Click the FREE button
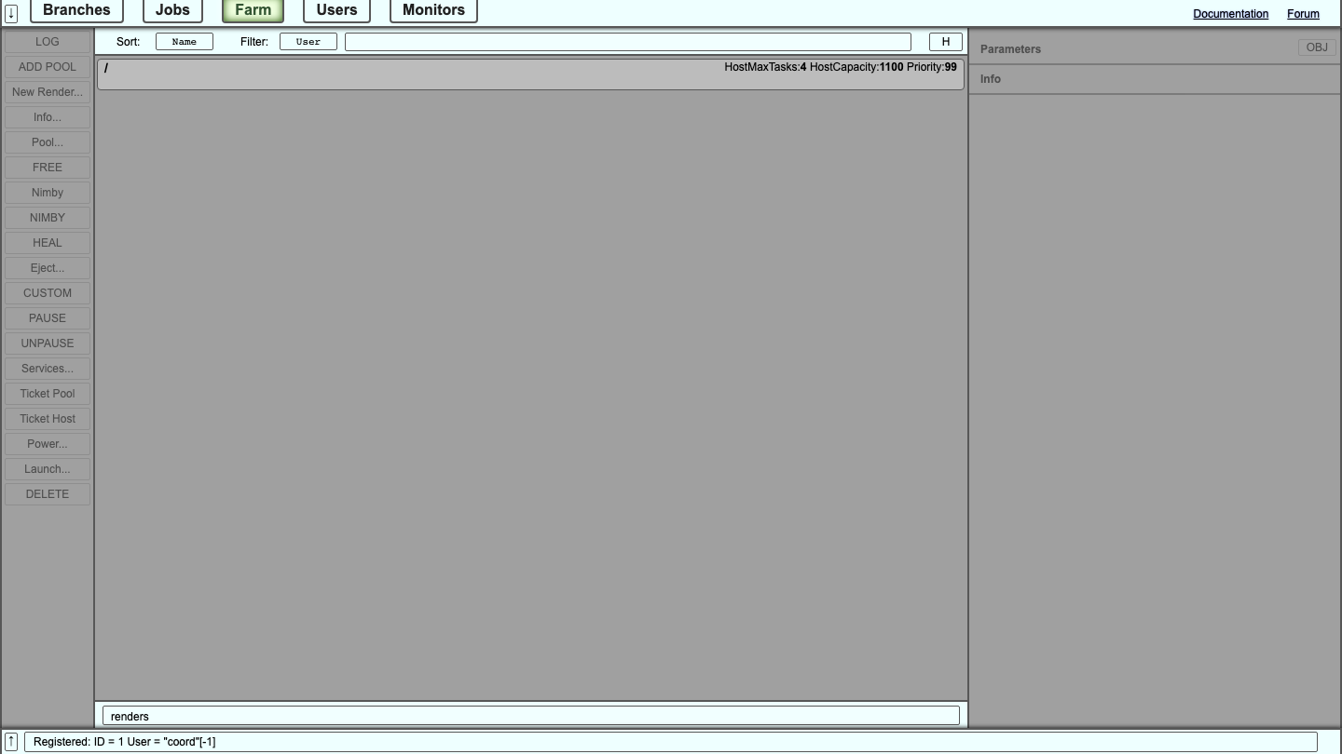The height and width of the screenshot is (754, 1342). coord(48,168)
